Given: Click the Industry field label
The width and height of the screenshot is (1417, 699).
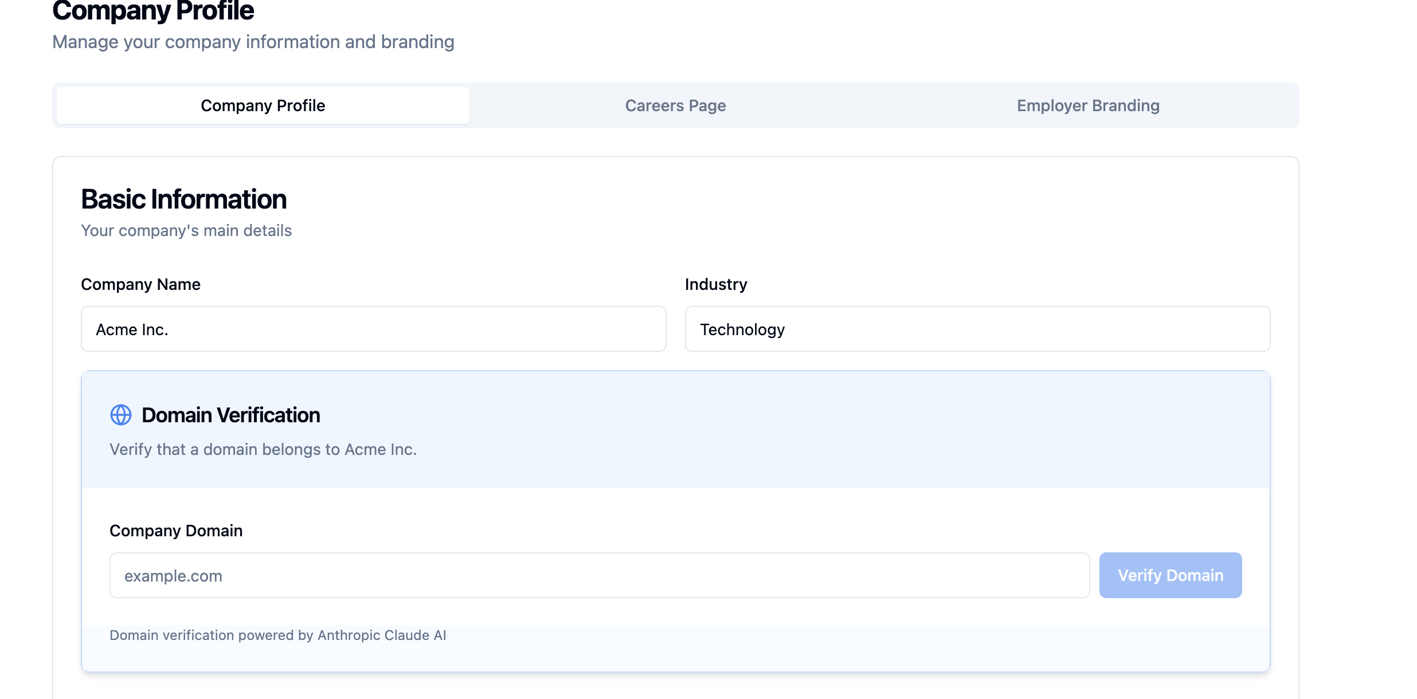Looking at the screenshot, I should (715, 284).
